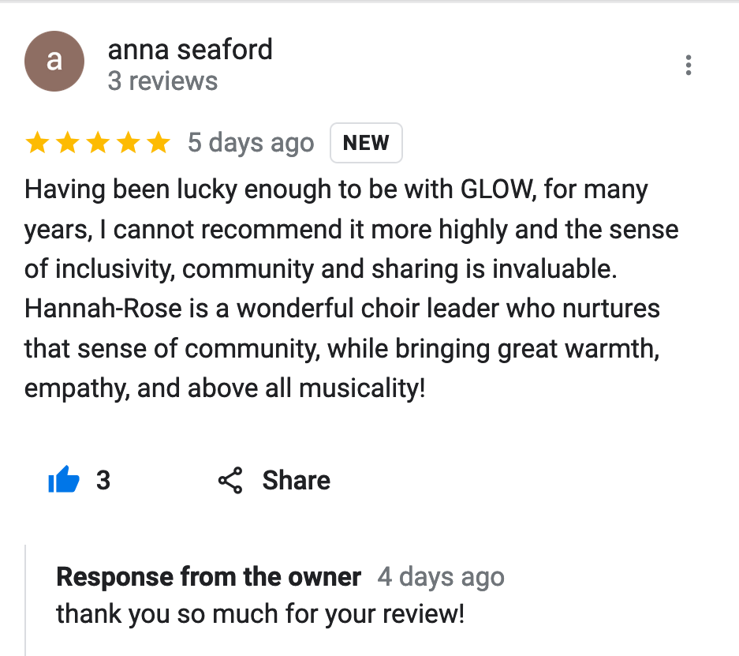Click the fifth gold rating star
Screen dimensions: 739x656
[x=159, y=144]
